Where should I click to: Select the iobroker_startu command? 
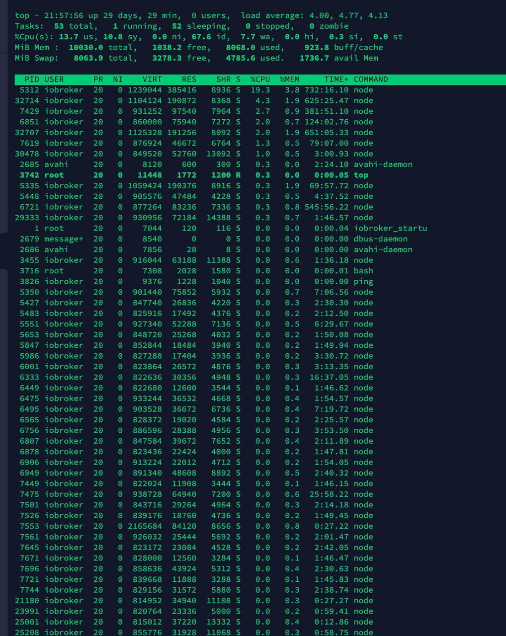point(390,228)
